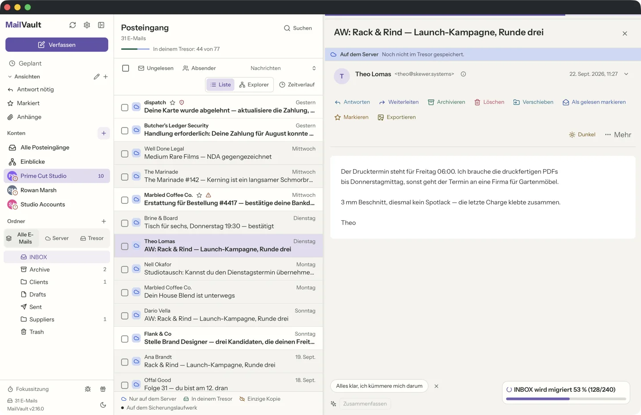This screenshot has width=641, height=415.
Task: Show sender info icon next to theo@skewer.systems
Action: pos(463,74)
